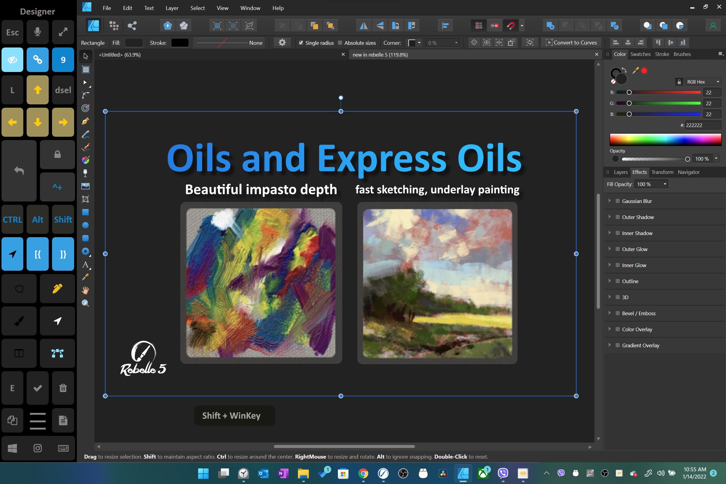Open OBS Studio from the taskbar
726x484 pixels.
click(x=403, y=473)
